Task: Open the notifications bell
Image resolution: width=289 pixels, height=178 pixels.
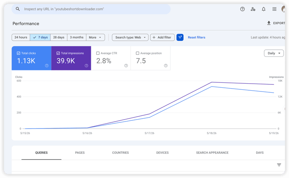Action: 263,9
